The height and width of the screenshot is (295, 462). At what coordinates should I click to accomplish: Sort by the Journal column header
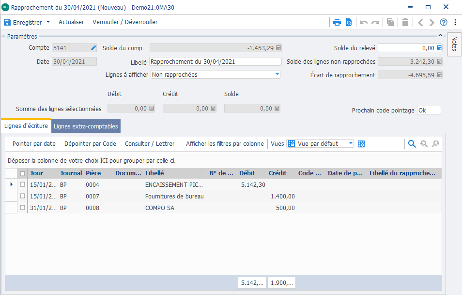click(x=71, y=173)
